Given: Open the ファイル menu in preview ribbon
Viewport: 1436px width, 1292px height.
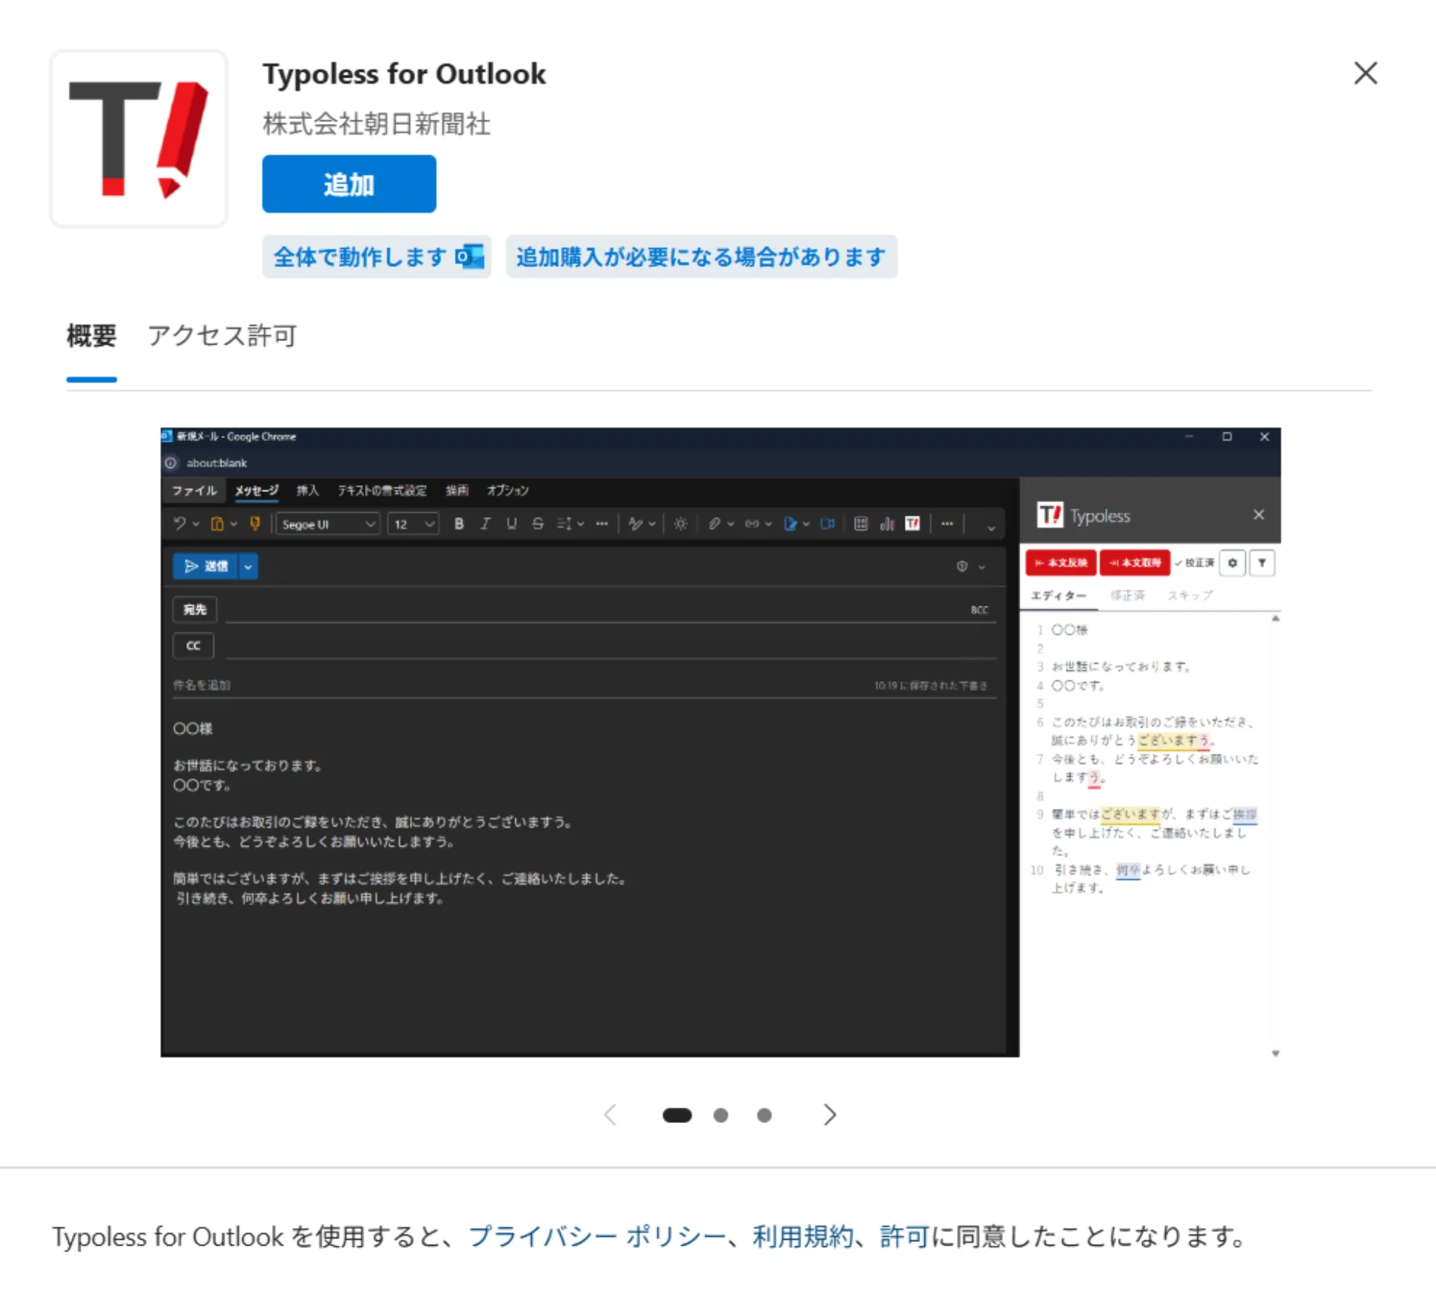Looking at the screenshot, I should [x=194, y=490].
